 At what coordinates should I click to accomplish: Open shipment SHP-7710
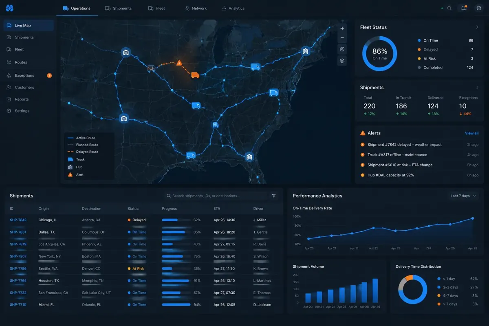pyautogui.click(x=18, y=305)
